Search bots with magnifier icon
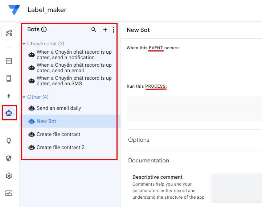This screenshot has height=207, width=262. [94, 30]
